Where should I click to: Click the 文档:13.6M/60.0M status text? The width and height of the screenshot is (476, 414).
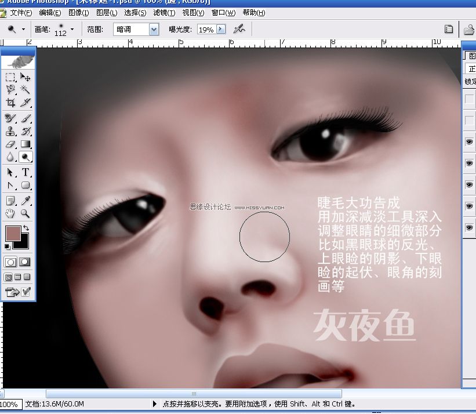[54, 404]
